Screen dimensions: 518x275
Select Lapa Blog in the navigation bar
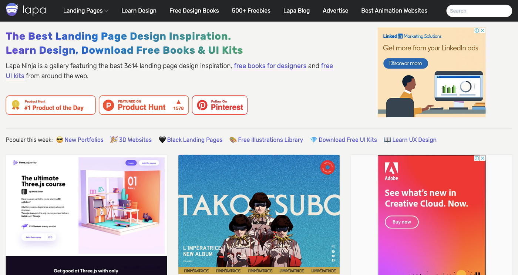point(296,10)
